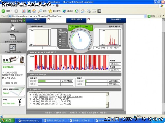This screenshot has height=123, width=165.
Task: Expand the Back button history arrow
Action: click(x=12, y=11)
